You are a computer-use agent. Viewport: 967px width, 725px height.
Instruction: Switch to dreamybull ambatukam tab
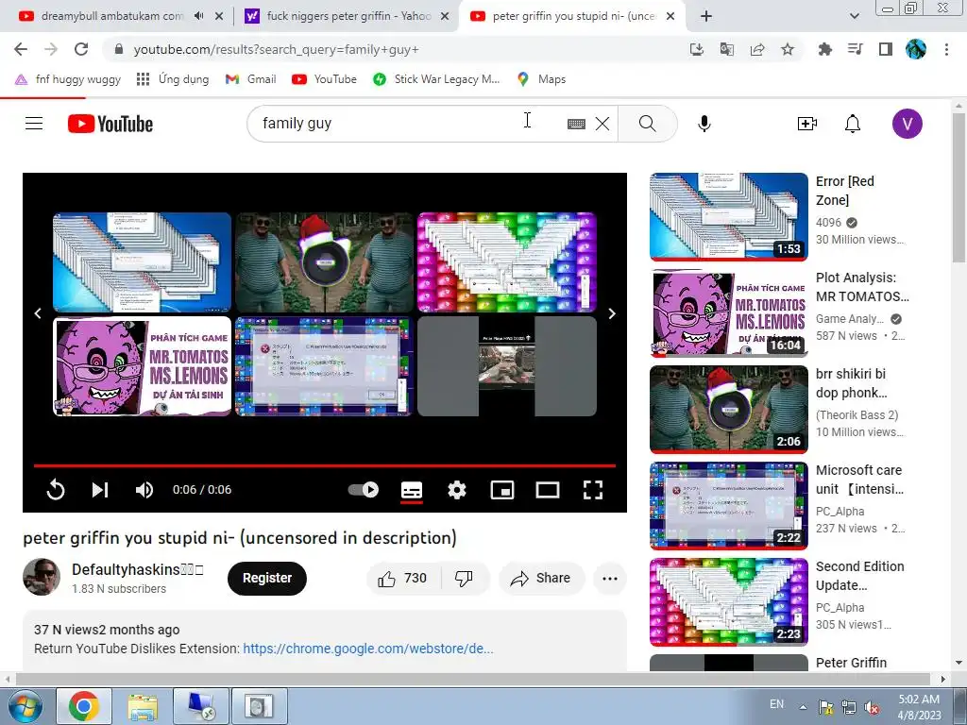click(111, 16)
